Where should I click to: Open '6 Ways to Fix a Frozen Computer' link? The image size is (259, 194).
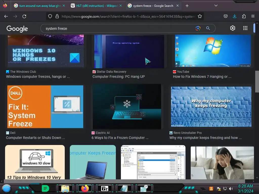[120, 138]
